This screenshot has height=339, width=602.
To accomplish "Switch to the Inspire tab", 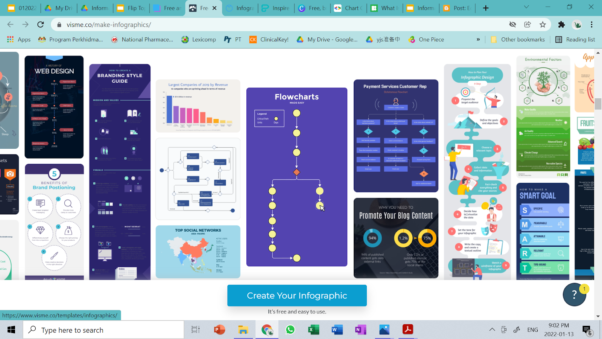I will click(x=276, y=8).
